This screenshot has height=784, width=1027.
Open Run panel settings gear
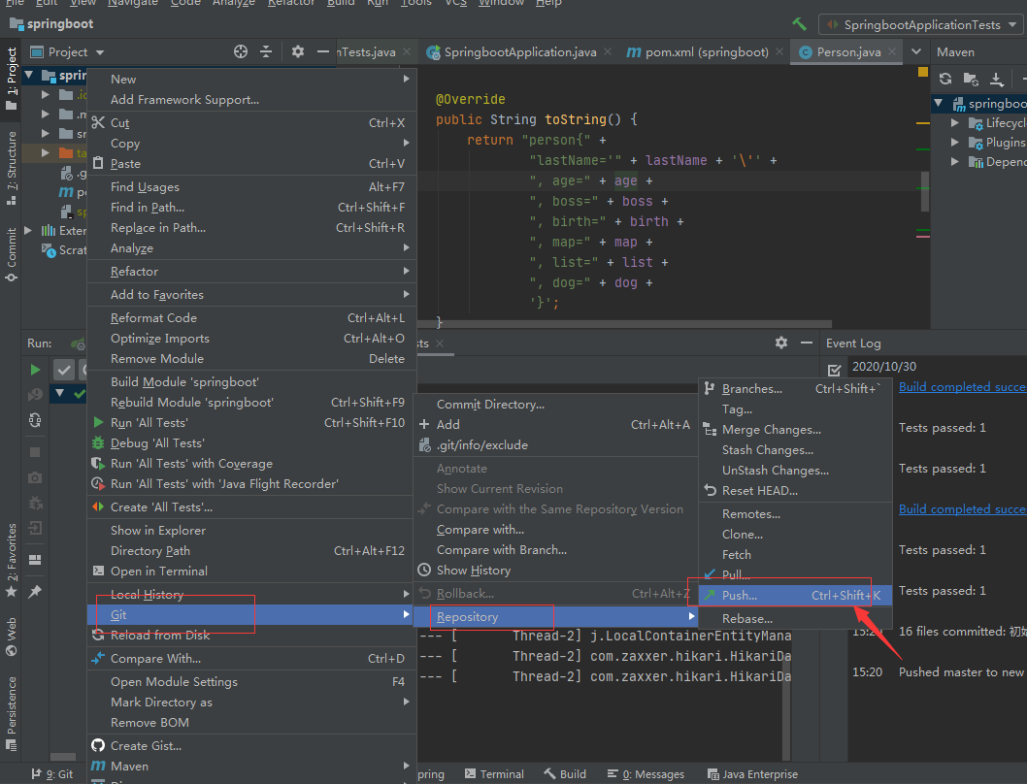(x=780, y=343)
